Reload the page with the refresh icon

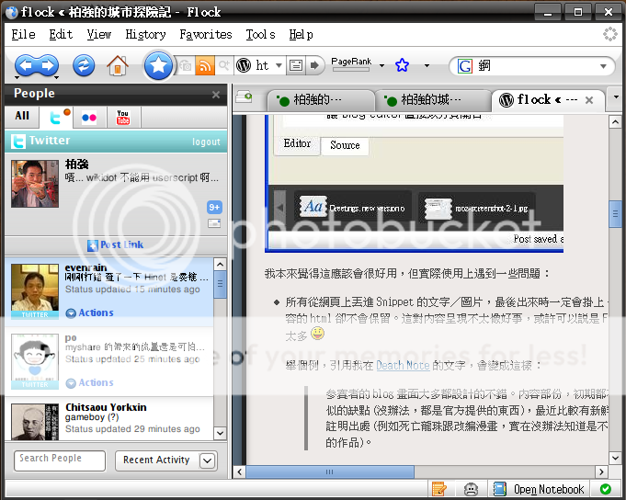point(84,65)
